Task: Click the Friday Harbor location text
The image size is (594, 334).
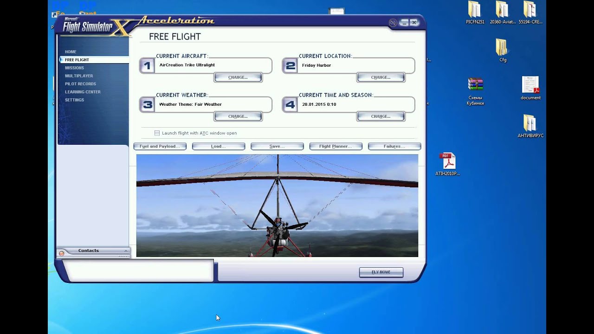Action: click(x=316, y=65)
